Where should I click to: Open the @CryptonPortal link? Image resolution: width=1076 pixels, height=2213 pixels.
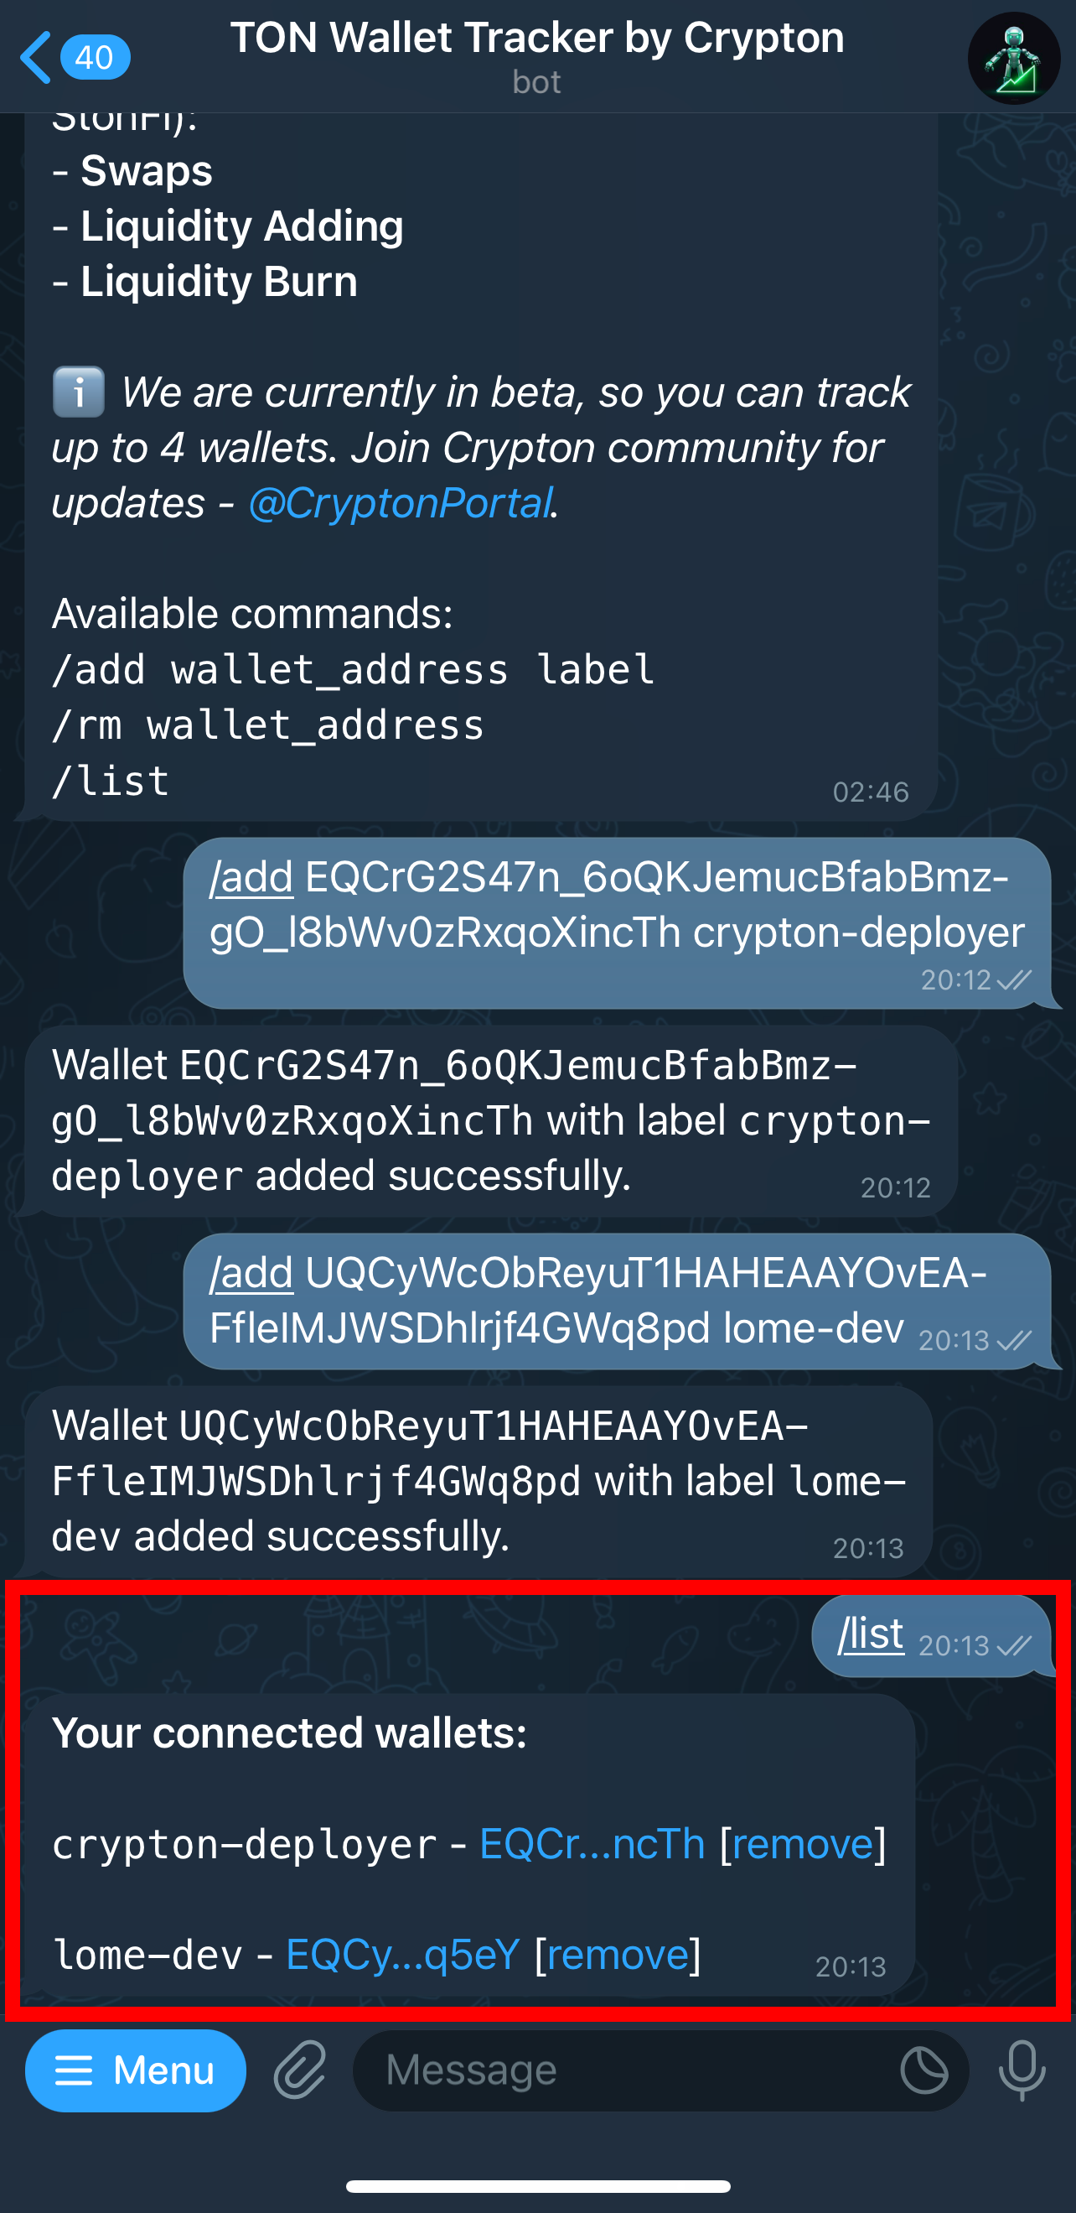(x=400, y=502)
